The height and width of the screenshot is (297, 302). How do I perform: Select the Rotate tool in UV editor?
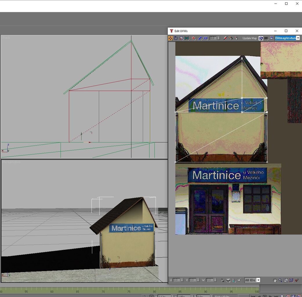point(176,38)
